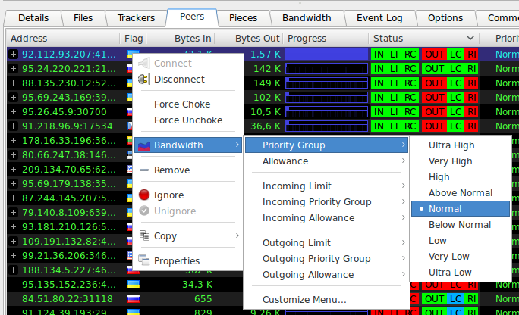Viewport: 519px width, 315px height.
Task: Click the flag of peer 209.134.70.65
Action: (130, 170)
